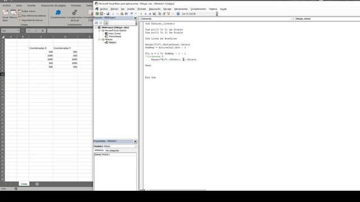
Task: Click the Paste icon in VBA toolbar
Action: pyautogui.click(x=122, y=13)
